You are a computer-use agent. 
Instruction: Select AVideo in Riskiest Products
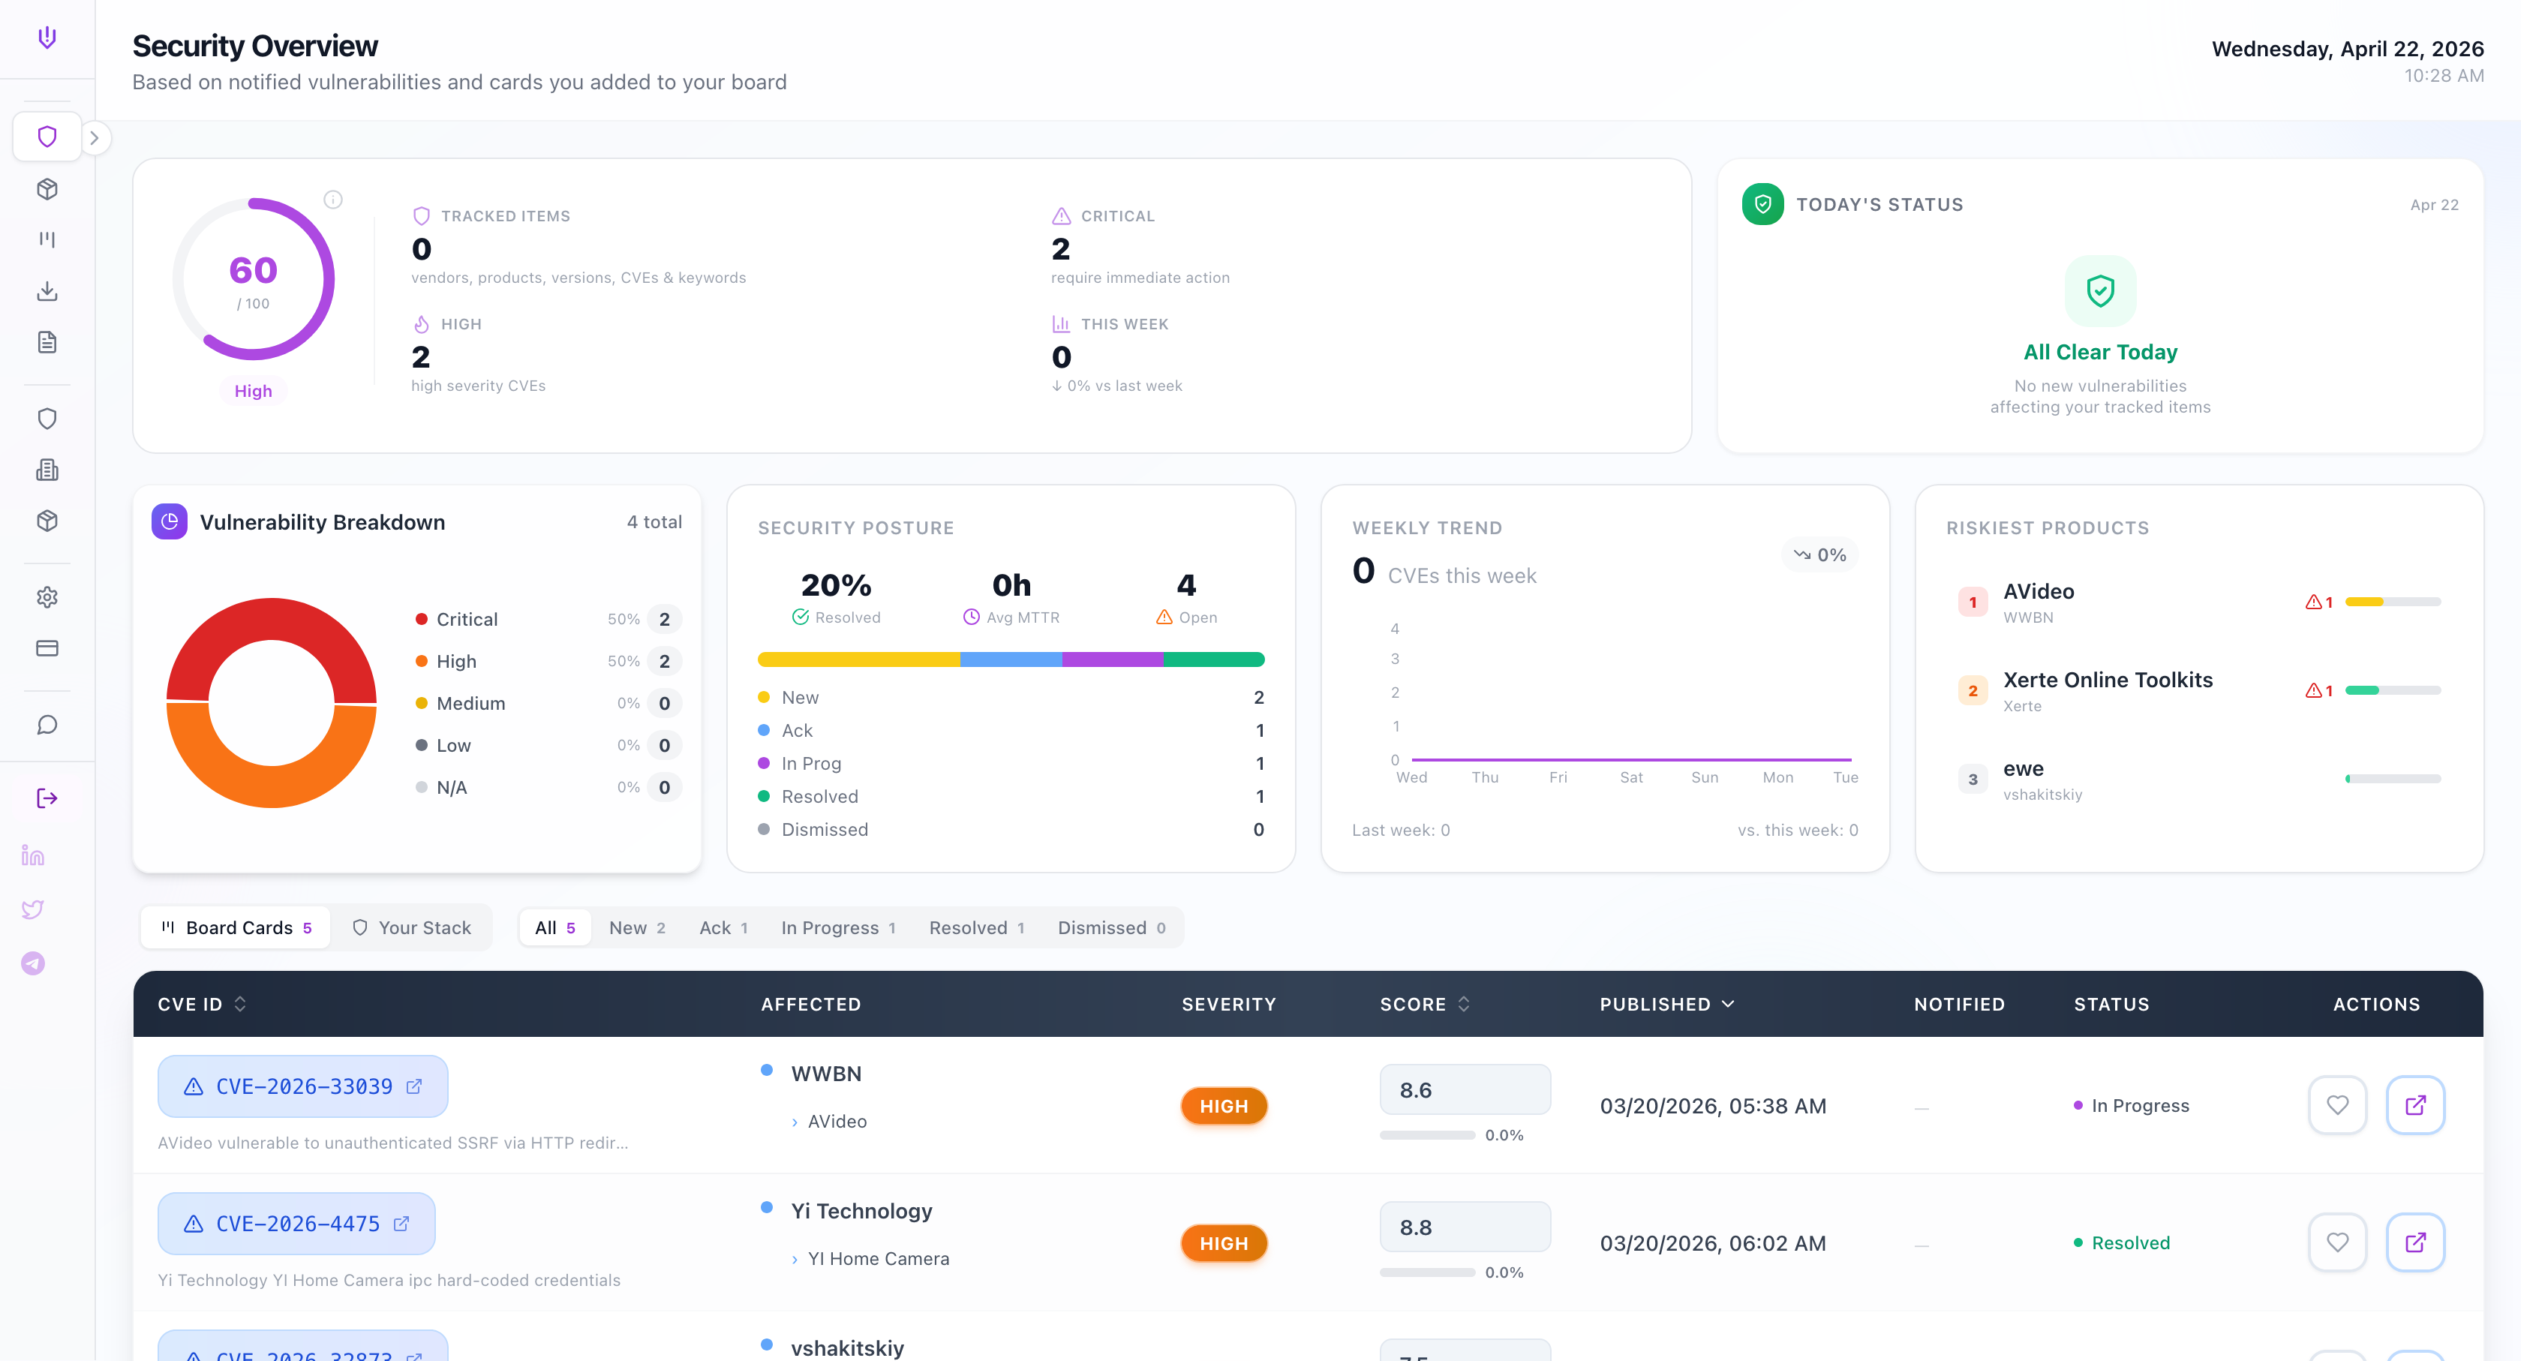pos(2198,602)
